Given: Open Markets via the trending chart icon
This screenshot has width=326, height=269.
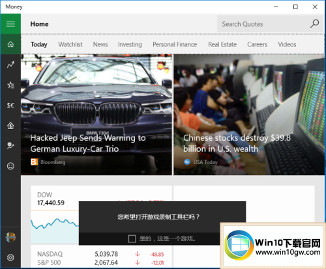Looking at the screenshot, I should pos(10,64).
